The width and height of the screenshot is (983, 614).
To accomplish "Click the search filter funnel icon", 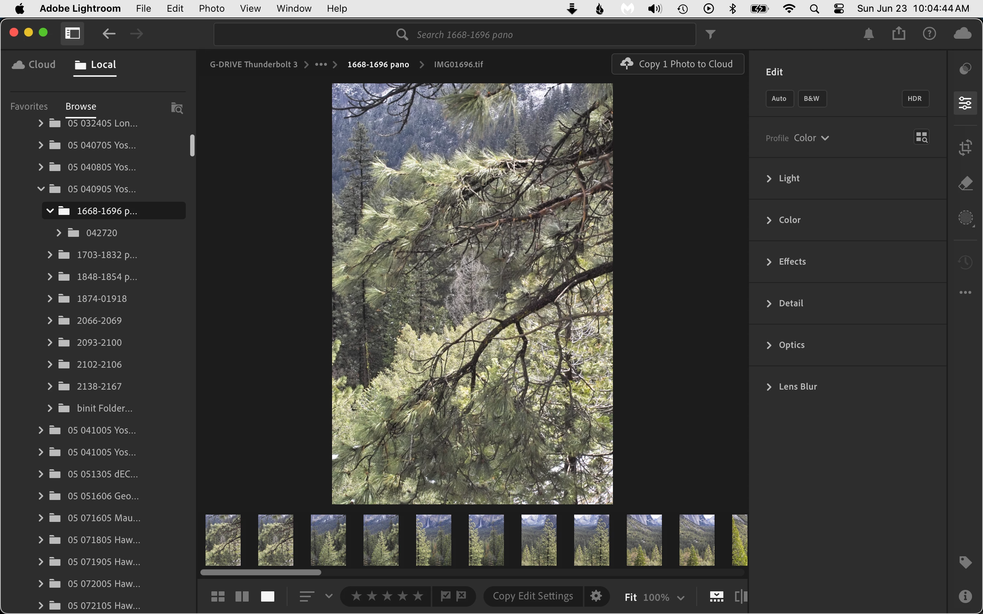I will 710,34.
